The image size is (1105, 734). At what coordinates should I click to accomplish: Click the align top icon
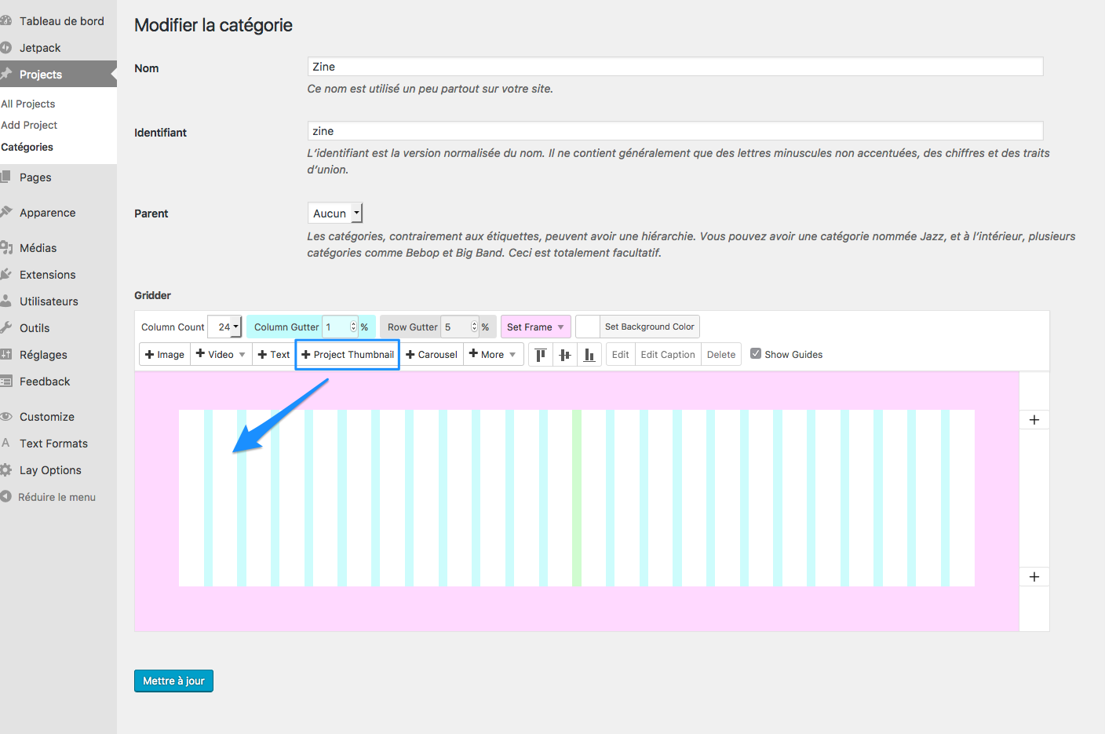pyautogui.click(x=540, y=355)
